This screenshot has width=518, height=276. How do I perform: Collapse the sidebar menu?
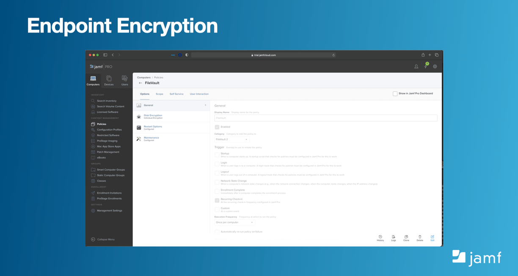103,240
